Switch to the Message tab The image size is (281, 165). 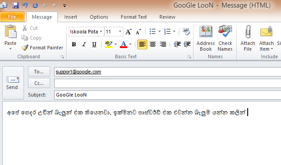point(42,17)
